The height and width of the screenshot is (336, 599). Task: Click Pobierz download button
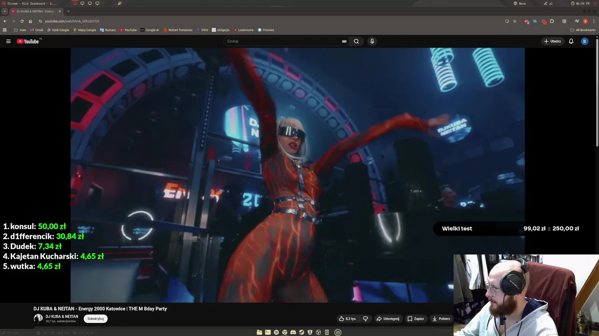point(441,319)
